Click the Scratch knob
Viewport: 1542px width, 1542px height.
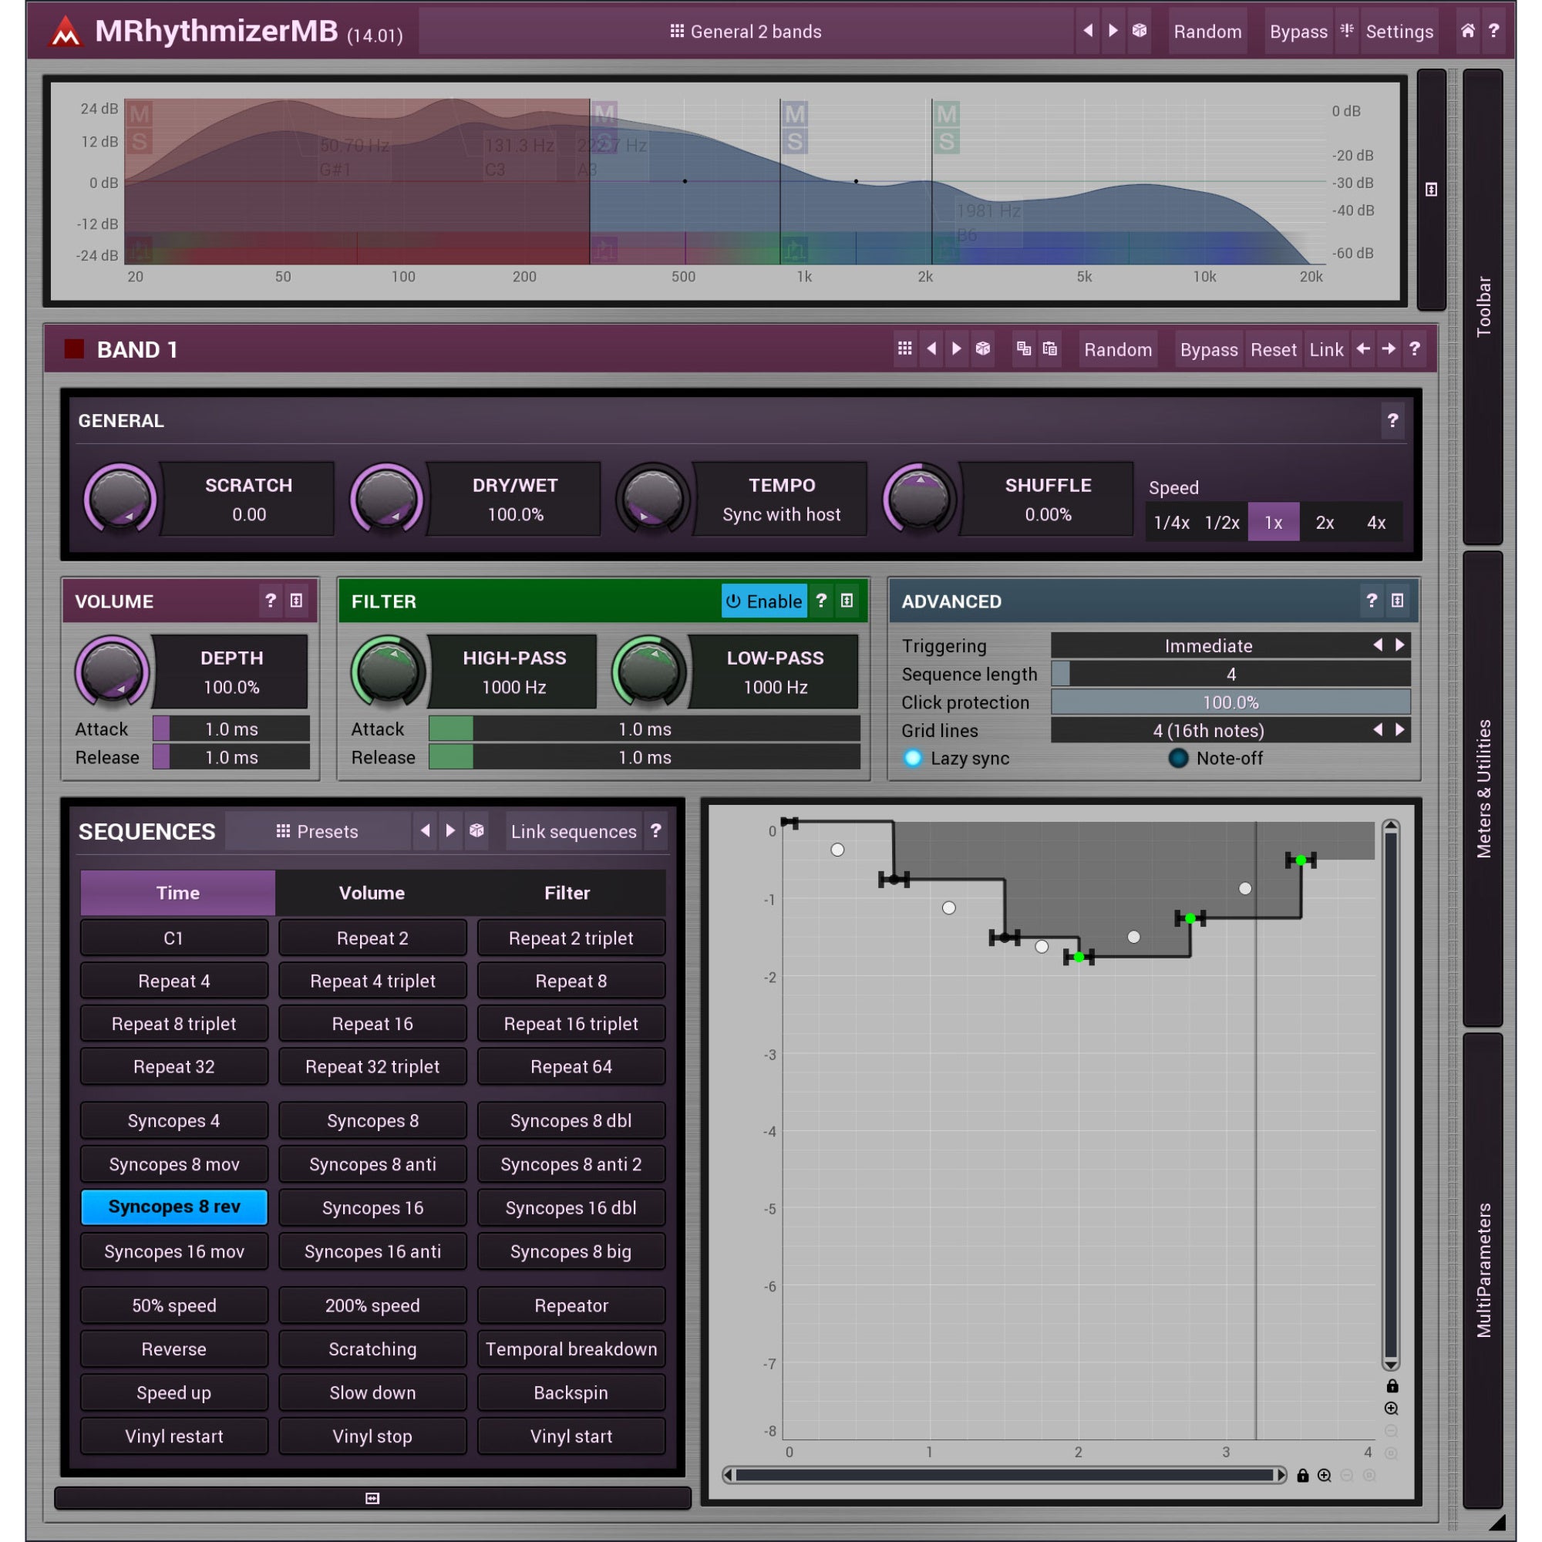120,498
